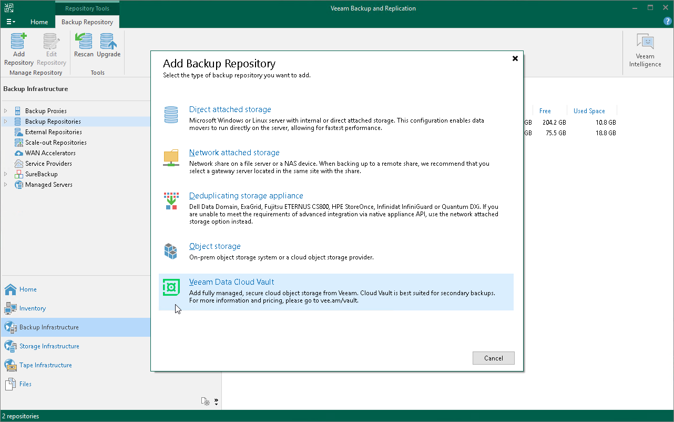Expand the Backup Proxies tree node
674x422 pixels.
click(6, 111)
